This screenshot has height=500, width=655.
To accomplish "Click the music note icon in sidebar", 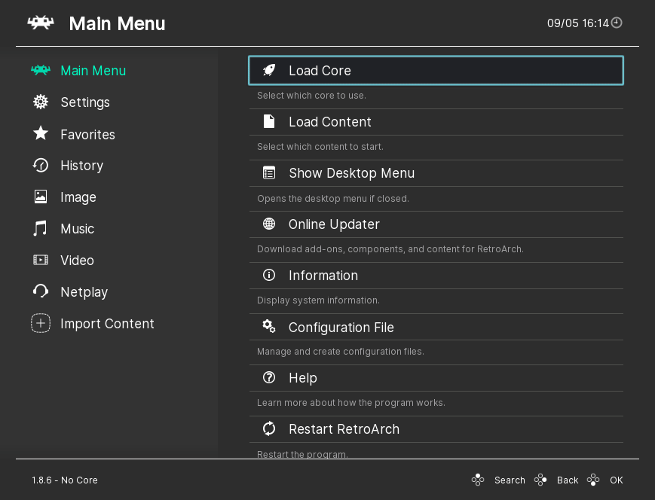I will [41, 228].
